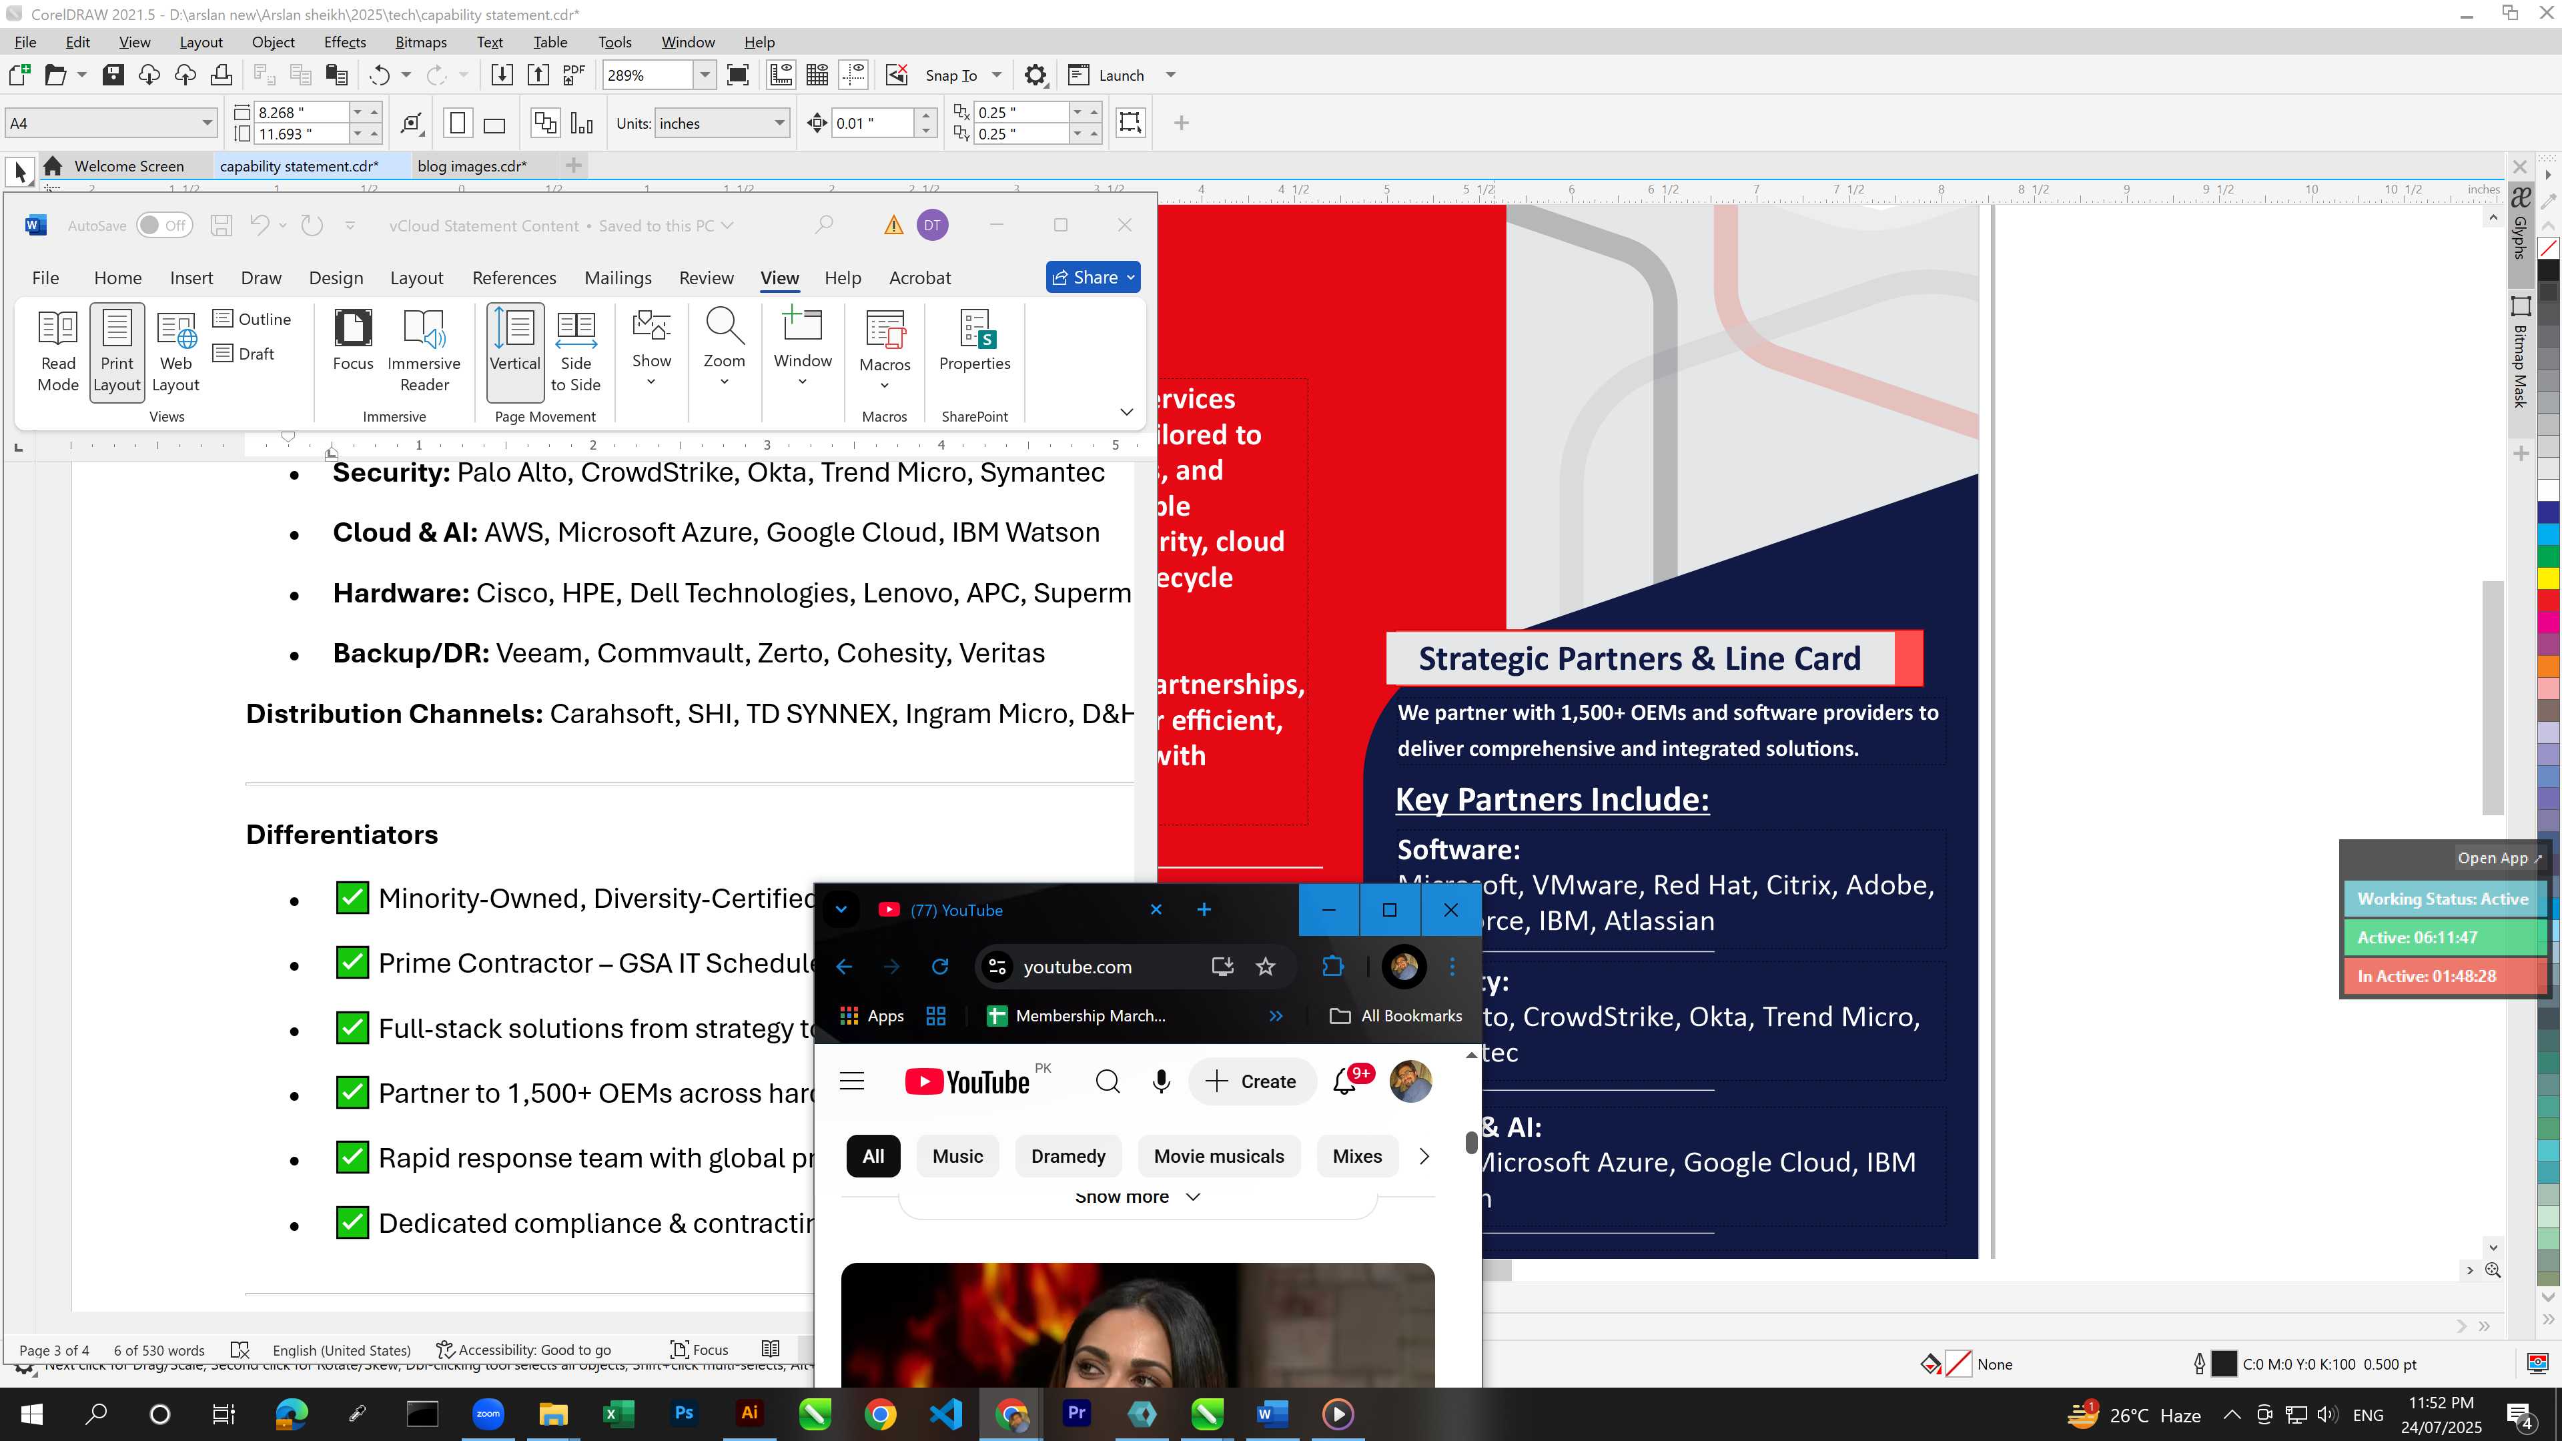
Task: Bookmark the page with Chrome star icon
Action: (x=1265, y=967)
